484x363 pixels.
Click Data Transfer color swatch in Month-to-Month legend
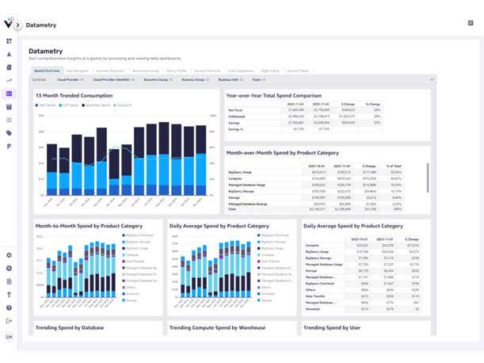[121, 261]
